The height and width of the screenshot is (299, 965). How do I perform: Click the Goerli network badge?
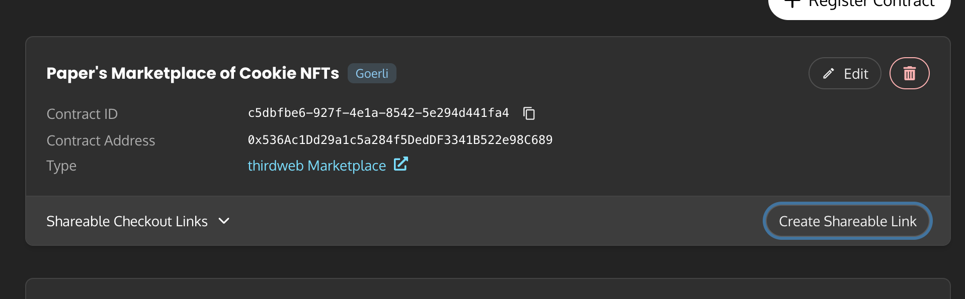coord(372,73)
